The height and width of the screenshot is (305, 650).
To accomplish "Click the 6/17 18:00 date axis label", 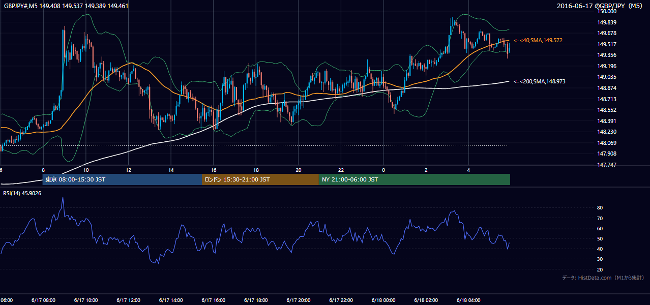I will point(256,300).
